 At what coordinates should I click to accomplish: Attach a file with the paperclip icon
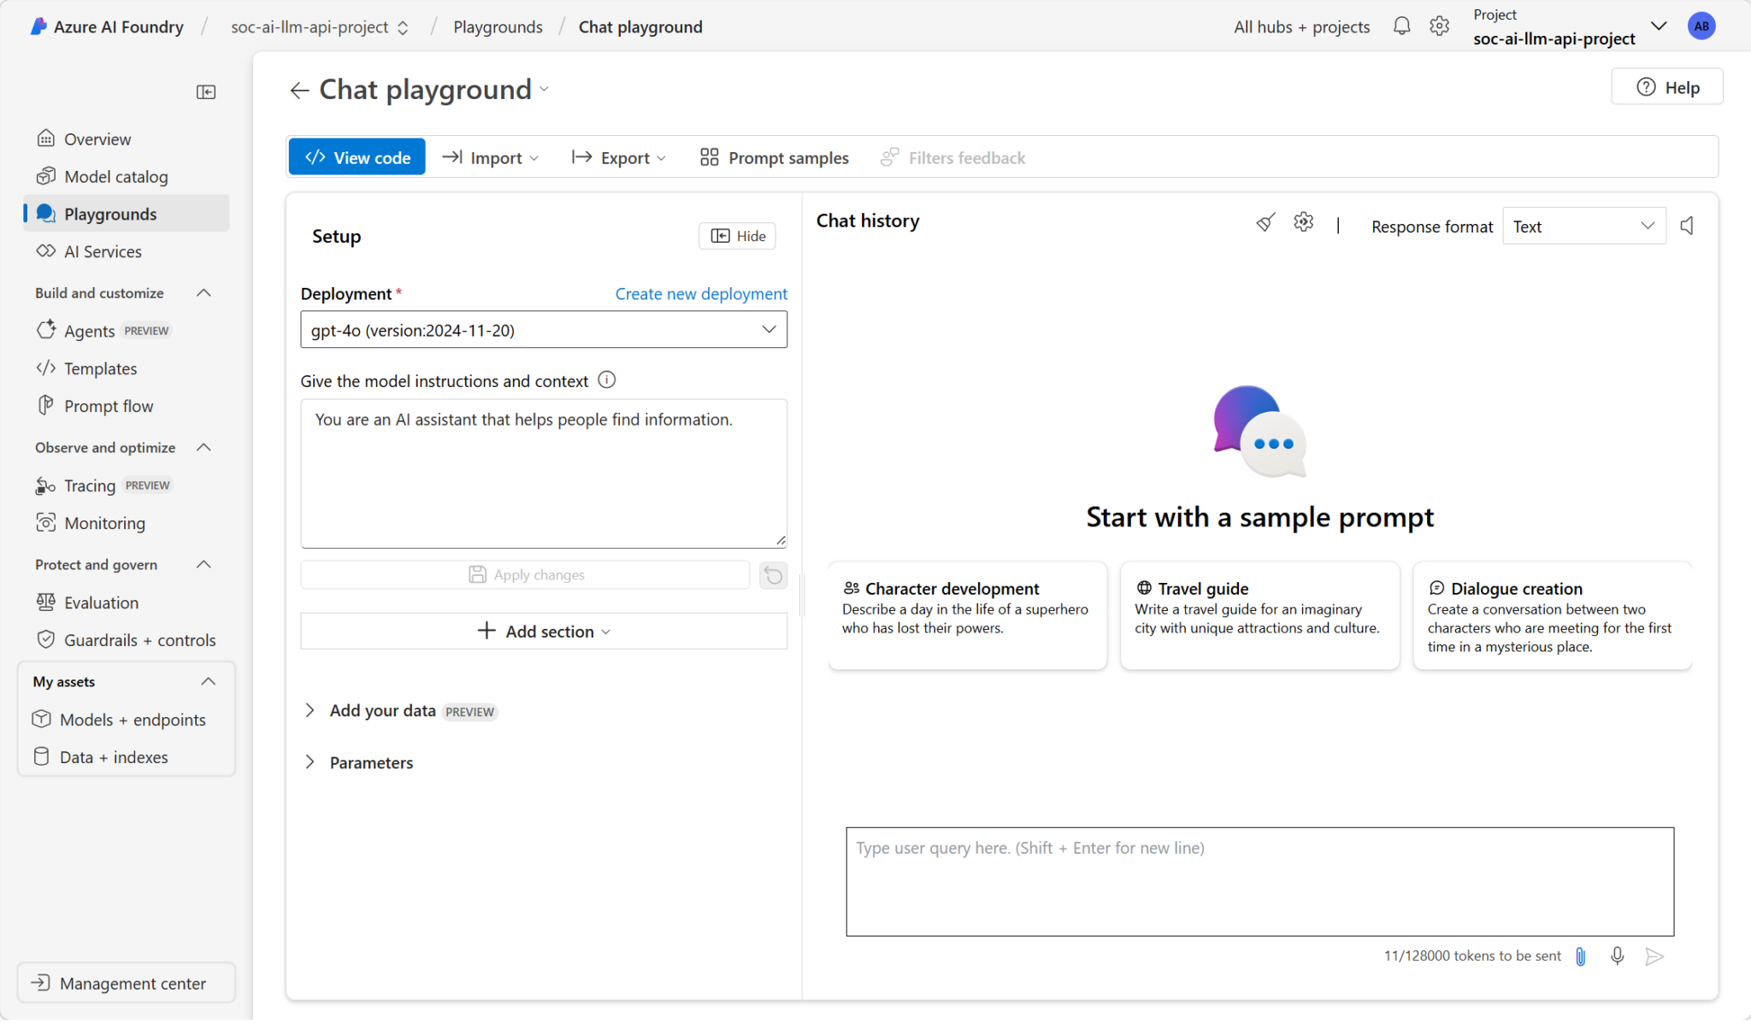click(x=1580, y=956)
